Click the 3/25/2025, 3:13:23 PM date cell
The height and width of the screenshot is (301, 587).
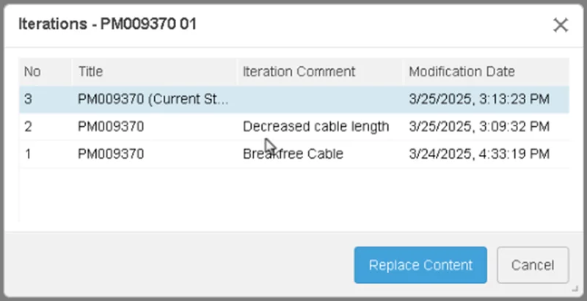tap(478, 99)
